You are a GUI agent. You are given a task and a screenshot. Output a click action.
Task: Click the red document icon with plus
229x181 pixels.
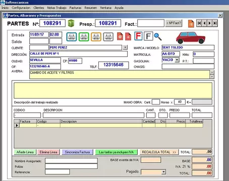(128, 36)
